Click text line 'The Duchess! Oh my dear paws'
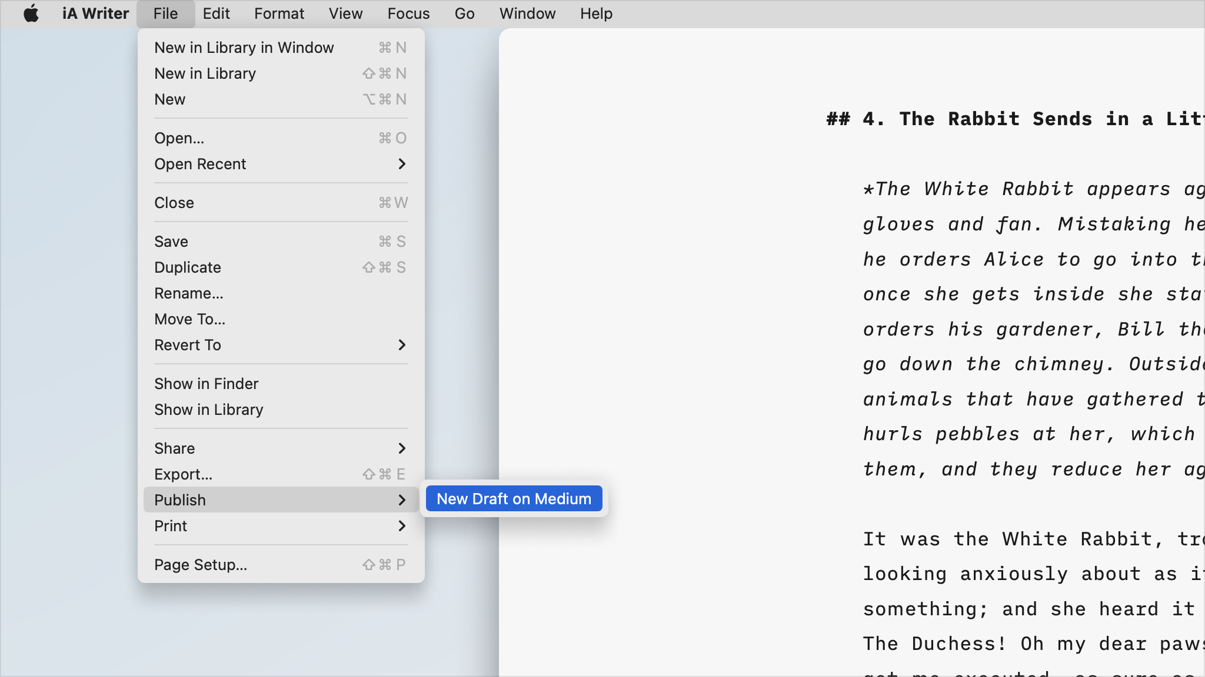 tap(1034, 644)
